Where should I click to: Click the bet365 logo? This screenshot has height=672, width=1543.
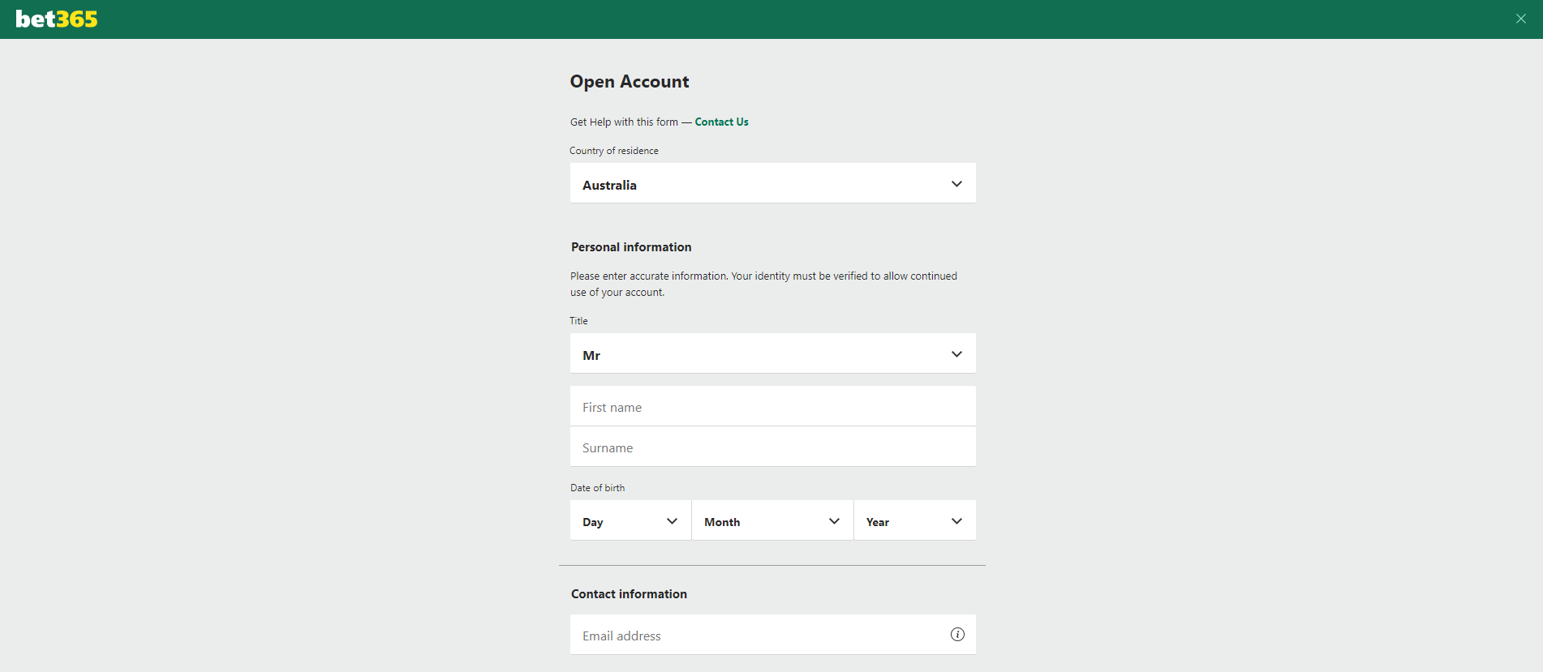(57, 19)
